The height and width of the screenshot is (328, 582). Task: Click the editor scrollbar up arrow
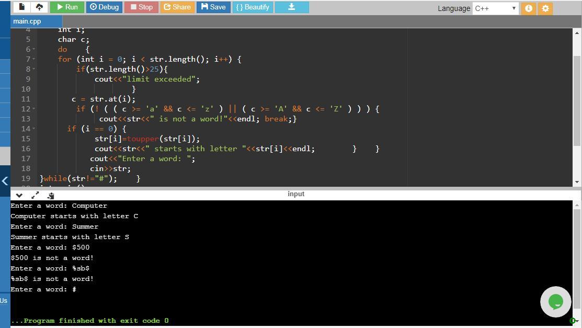click(x=576, y=32)
